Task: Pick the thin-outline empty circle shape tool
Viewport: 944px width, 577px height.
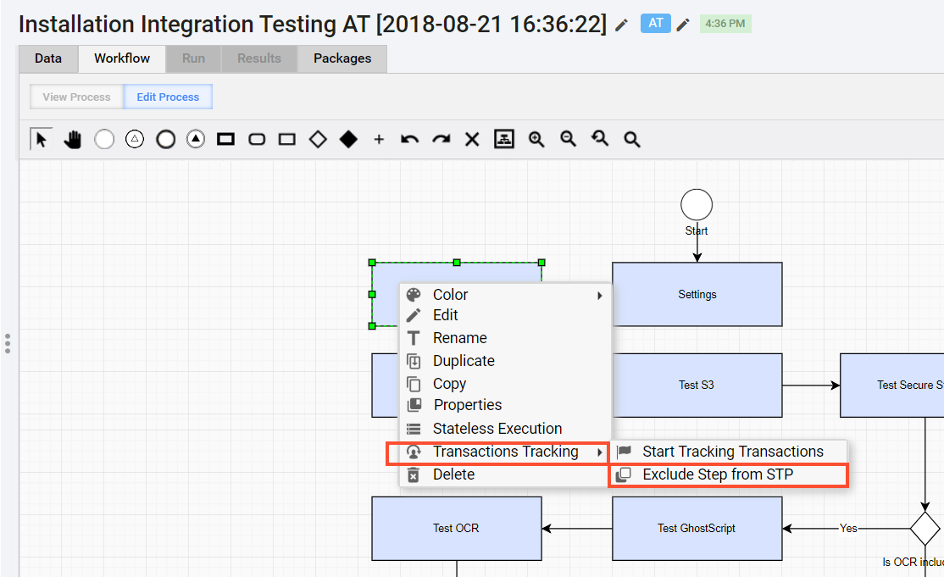Action: pyautogui.click(x=104, y=140)
